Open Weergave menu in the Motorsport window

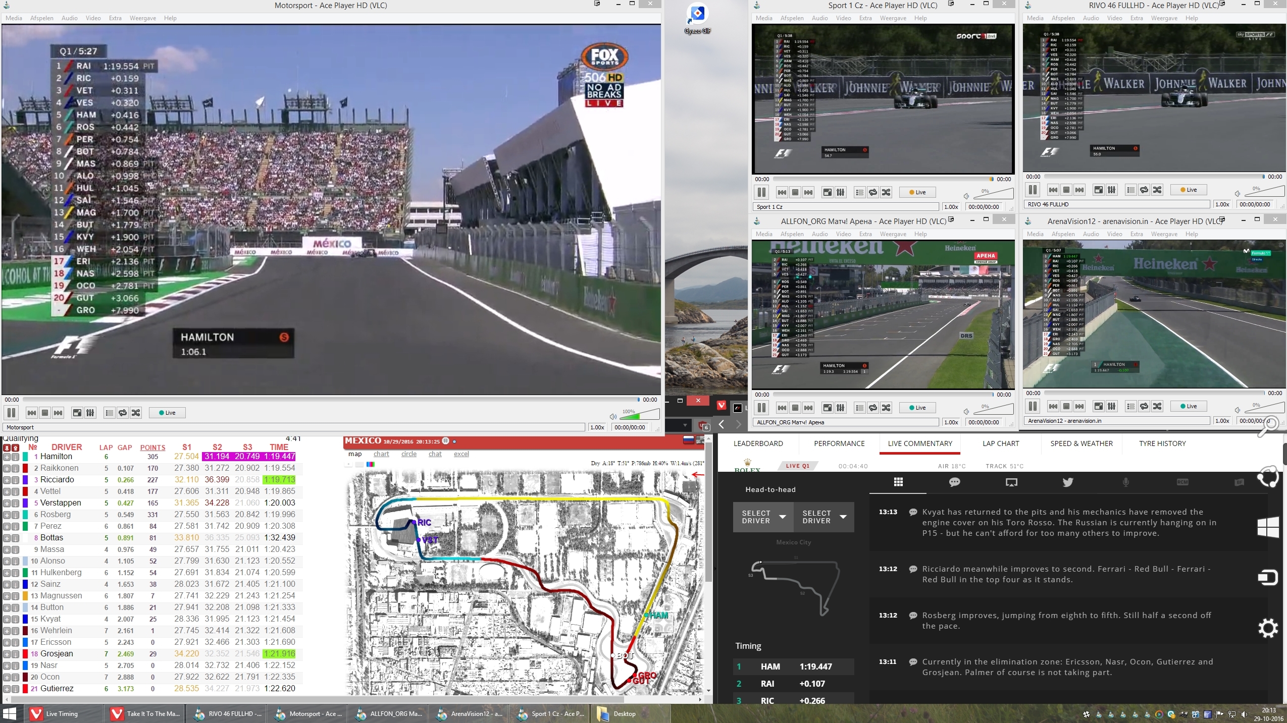pos(143,18)
